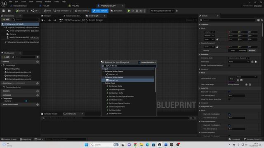Select ConstructionScript function

pyautogui.click(x=13, y=87)
